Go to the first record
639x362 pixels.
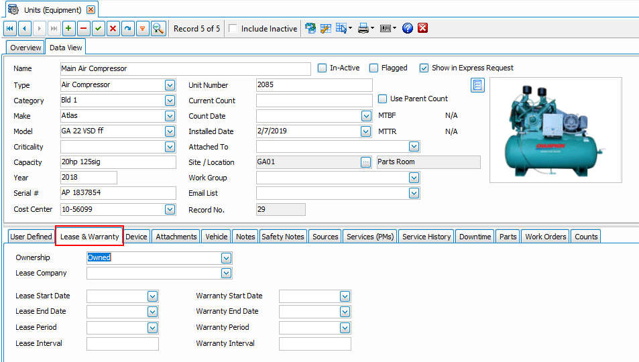[10, 29]
